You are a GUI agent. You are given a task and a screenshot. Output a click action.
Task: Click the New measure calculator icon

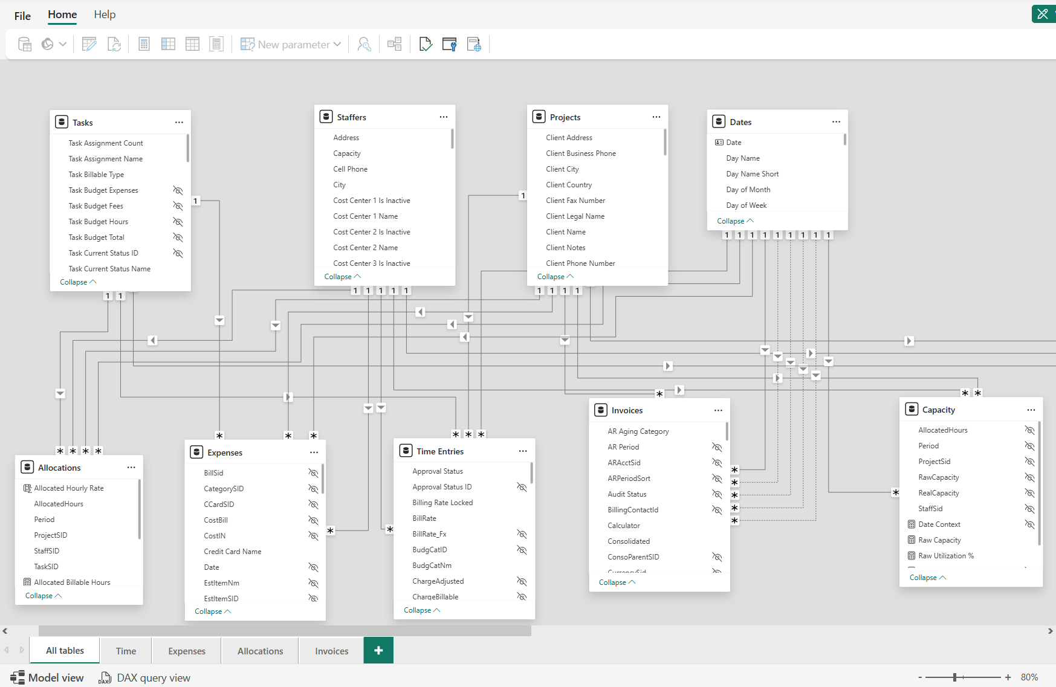[x=144, y=44]
